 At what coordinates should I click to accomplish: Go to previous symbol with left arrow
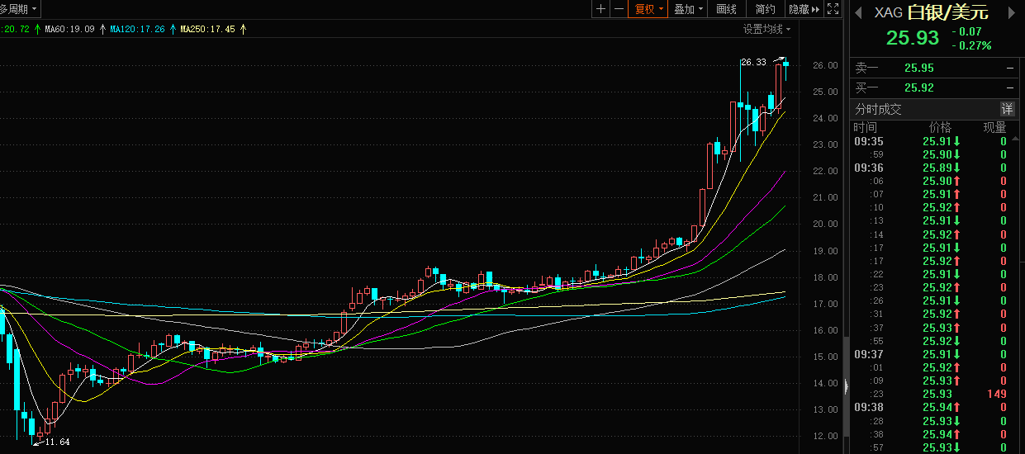point(860,12)
